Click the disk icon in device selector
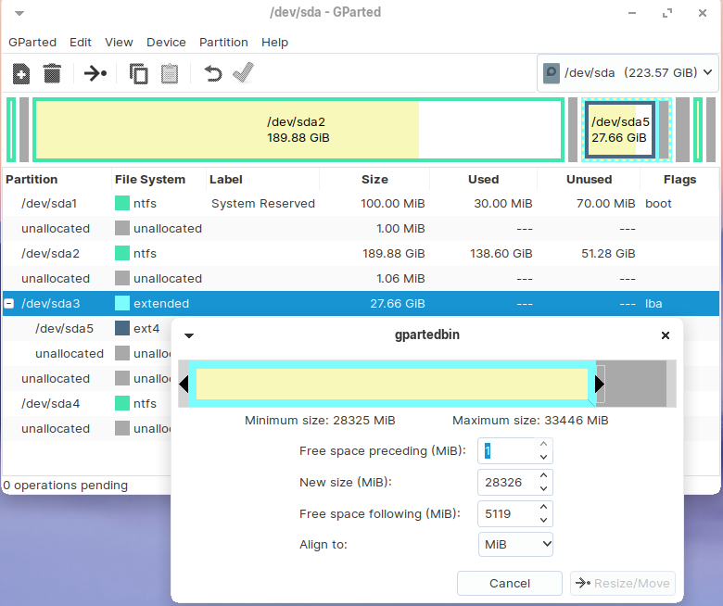The width and height of the screenshot is (723, 606). pos(551,73)
